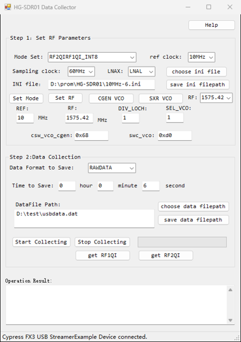Viewport: 241px width, 342px height.
Task: Click Stop Collecting button
Action: (102, 242)
